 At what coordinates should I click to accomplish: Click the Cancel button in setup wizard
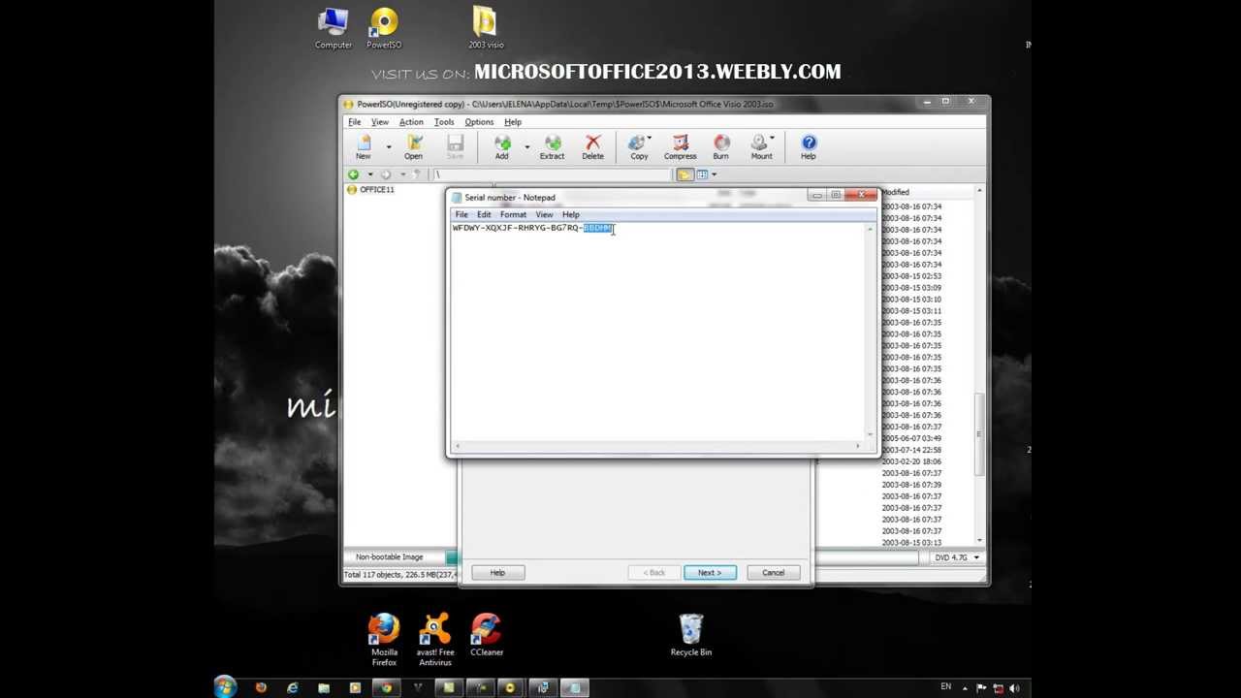(x=774, y=573)
